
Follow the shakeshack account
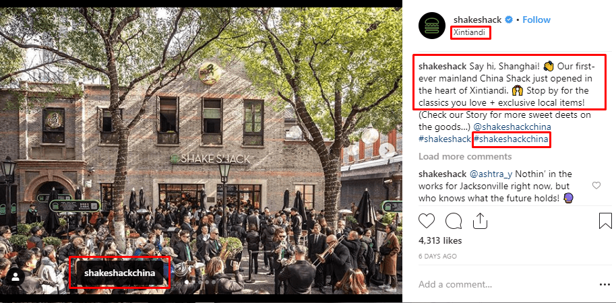point(536,20)
